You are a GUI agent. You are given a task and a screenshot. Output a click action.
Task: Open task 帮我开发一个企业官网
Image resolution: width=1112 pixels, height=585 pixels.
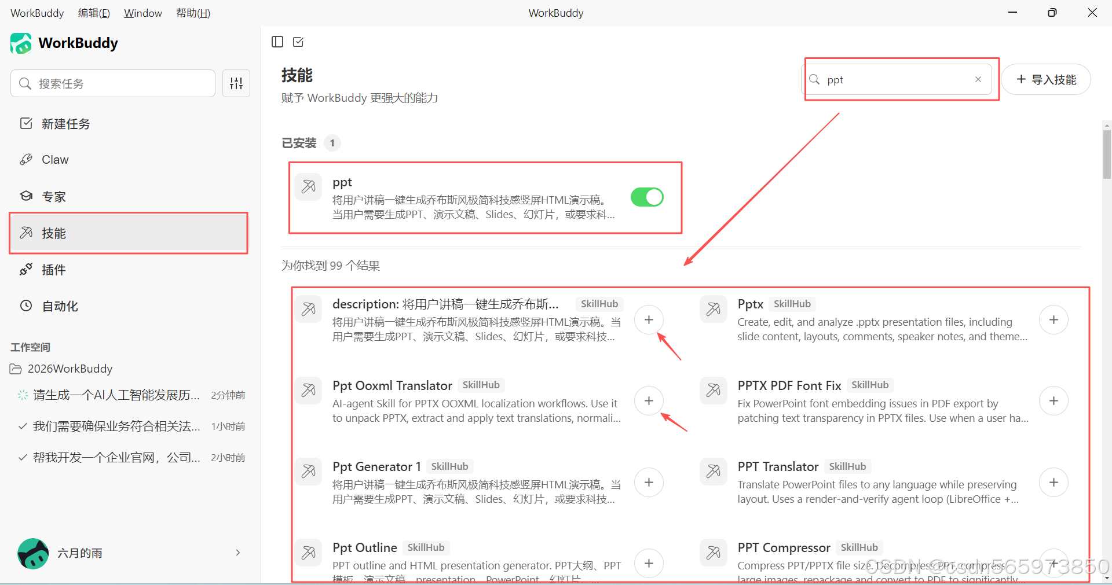point(131,458)
